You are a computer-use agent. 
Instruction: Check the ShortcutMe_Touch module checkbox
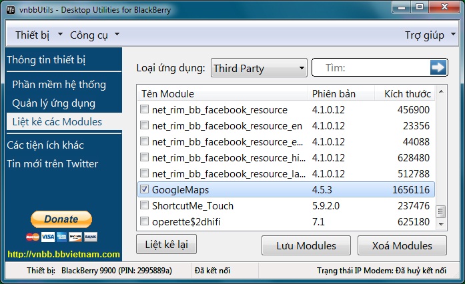(x=144, y=205)
